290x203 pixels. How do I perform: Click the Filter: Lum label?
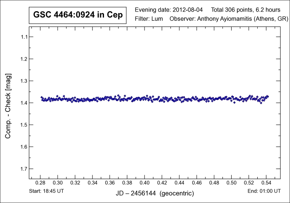point(148,19)
